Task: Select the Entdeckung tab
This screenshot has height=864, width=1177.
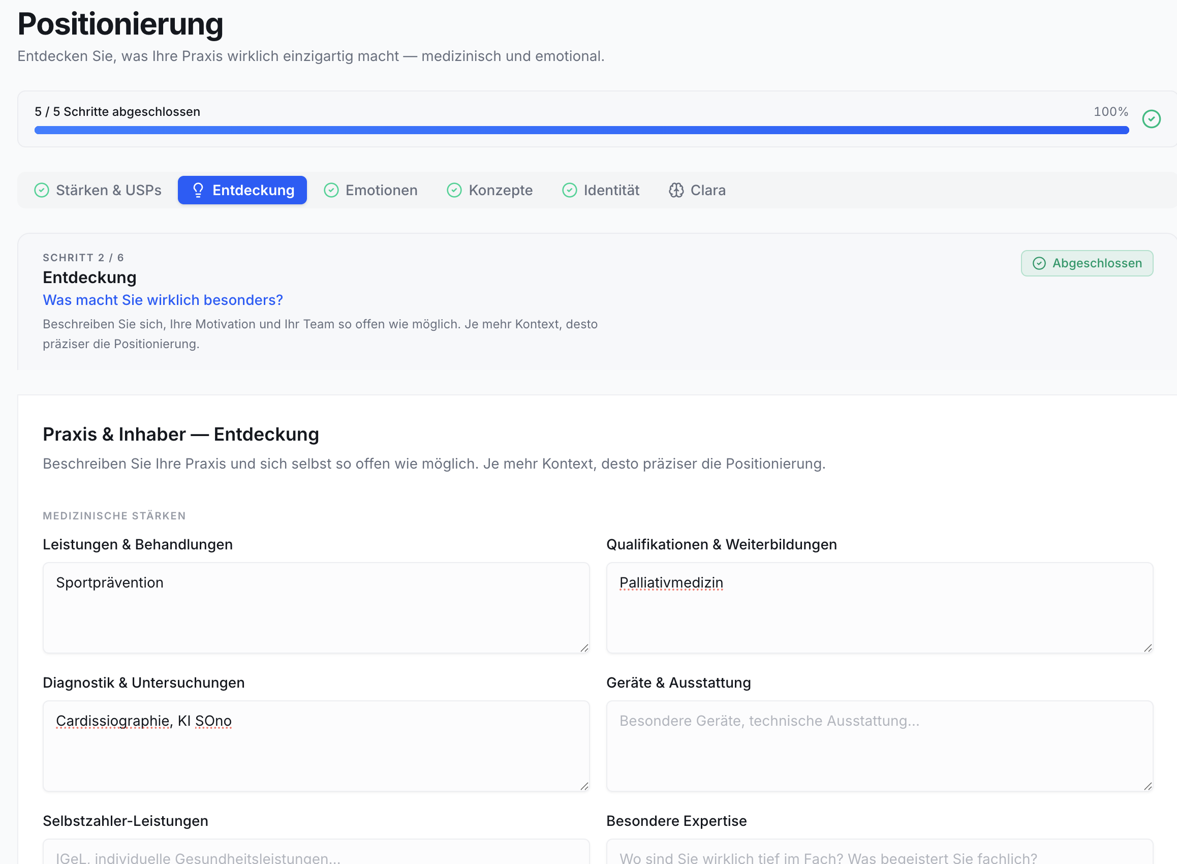Action: pos(242,191)
